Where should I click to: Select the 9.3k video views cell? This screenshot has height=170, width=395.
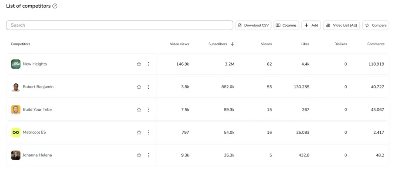click(185, 155)
